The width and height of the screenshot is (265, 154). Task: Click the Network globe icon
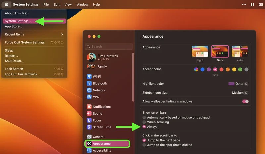[x=89, y=90]
